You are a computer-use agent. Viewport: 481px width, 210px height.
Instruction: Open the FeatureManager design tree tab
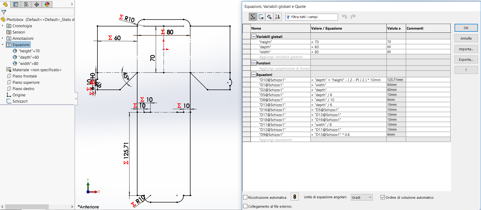click(5, 4)
